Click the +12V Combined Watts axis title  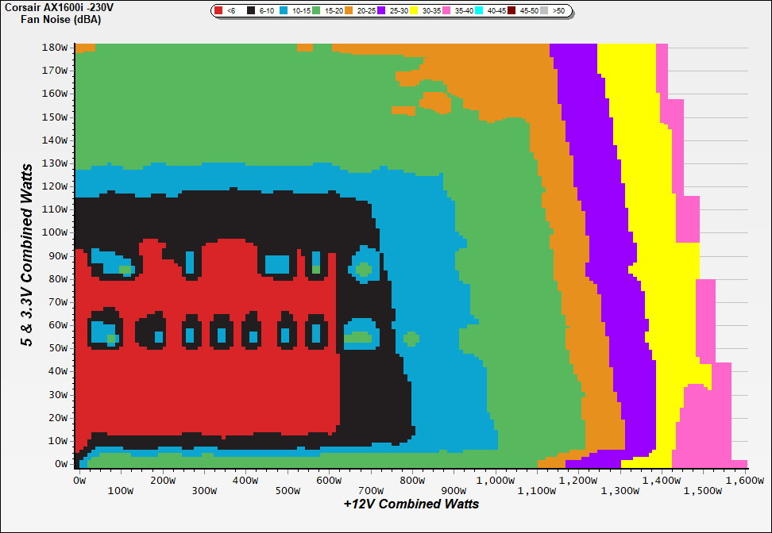[411, 504]
